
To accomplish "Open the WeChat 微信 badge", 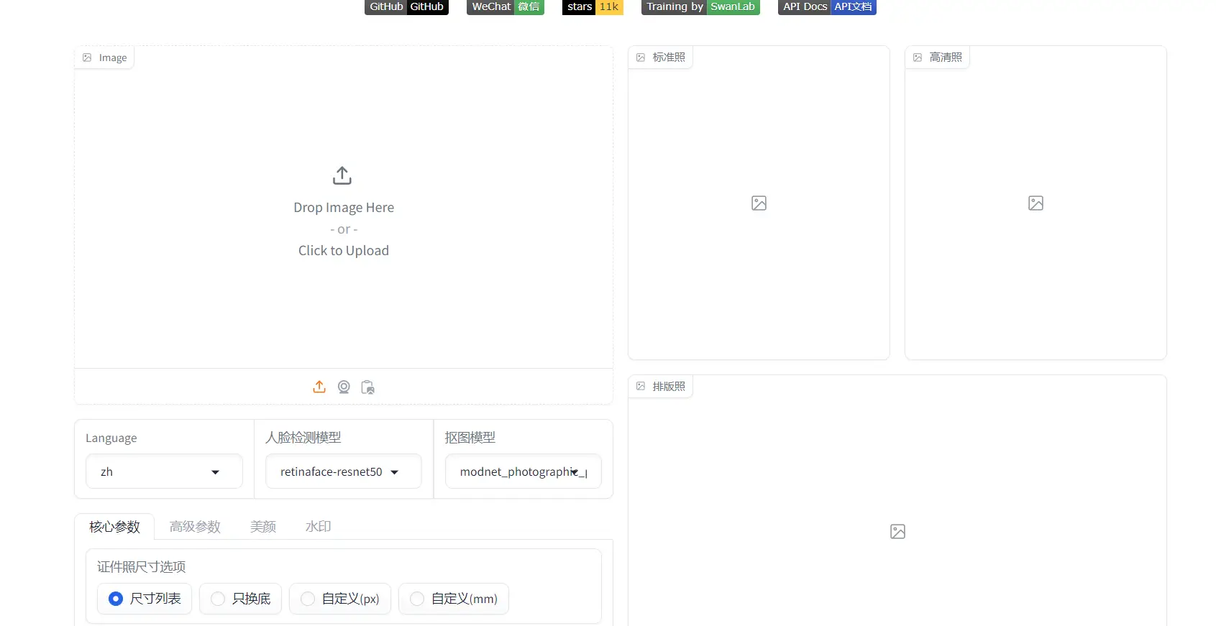I will pos(505,6).
